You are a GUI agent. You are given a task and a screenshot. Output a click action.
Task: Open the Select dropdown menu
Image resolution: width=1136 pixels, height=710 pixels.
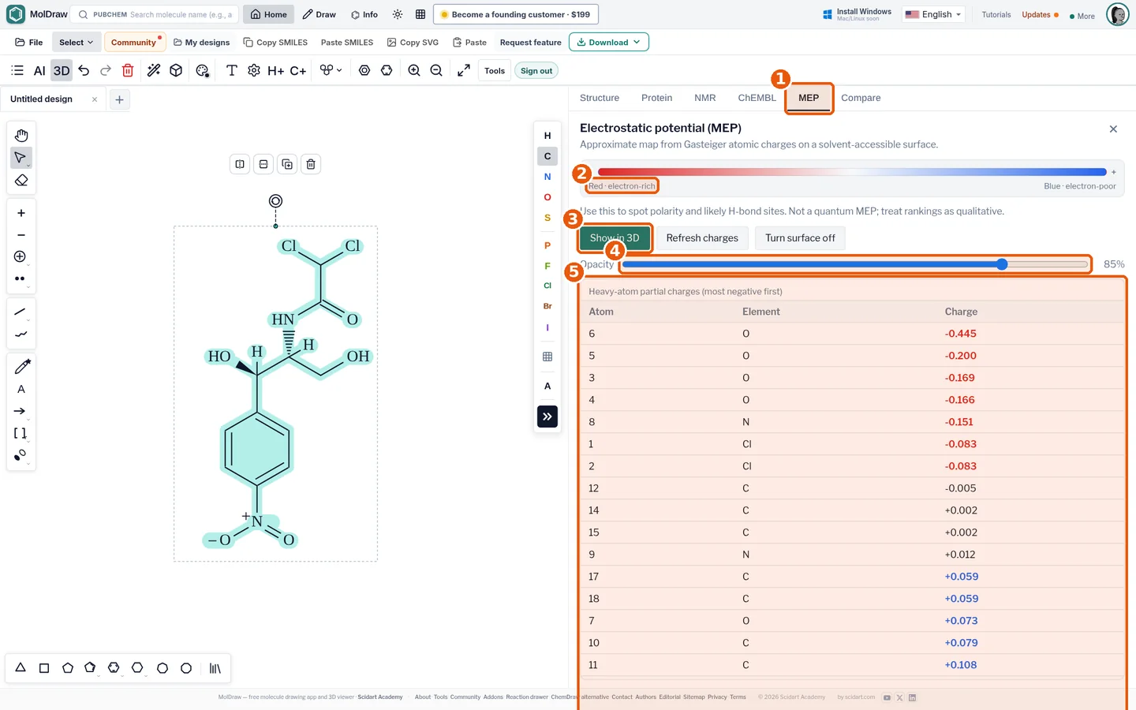tap(76, 43)
